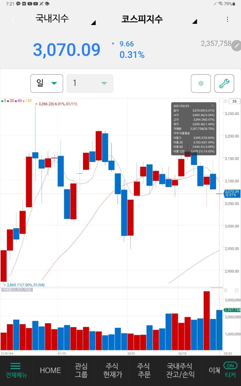Open the three-dot more options menu

click(227, 20)
